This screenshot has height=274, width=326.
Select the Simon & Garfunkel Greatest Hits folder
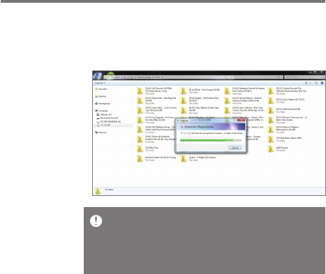(156, 139)
